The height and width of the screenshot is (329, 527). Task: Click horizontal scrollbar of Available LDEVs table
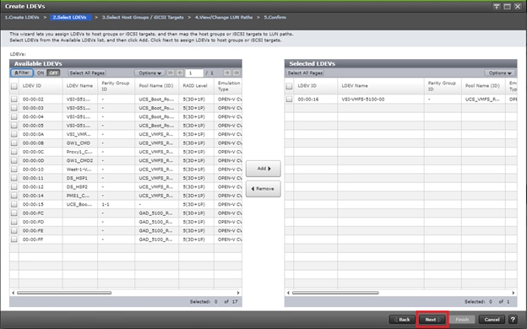[x=64, y=293]
